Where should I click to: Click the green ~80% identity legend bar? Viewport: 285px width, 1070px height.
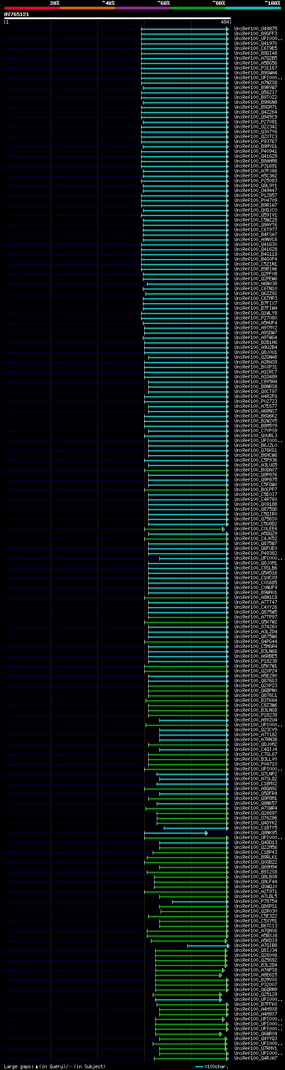(198, 8)
